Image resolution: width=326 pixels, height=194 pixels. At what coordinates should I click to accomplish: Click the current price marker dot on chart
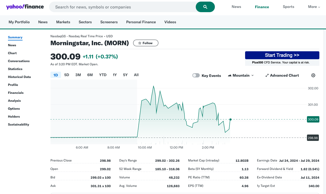click(231, 119)
